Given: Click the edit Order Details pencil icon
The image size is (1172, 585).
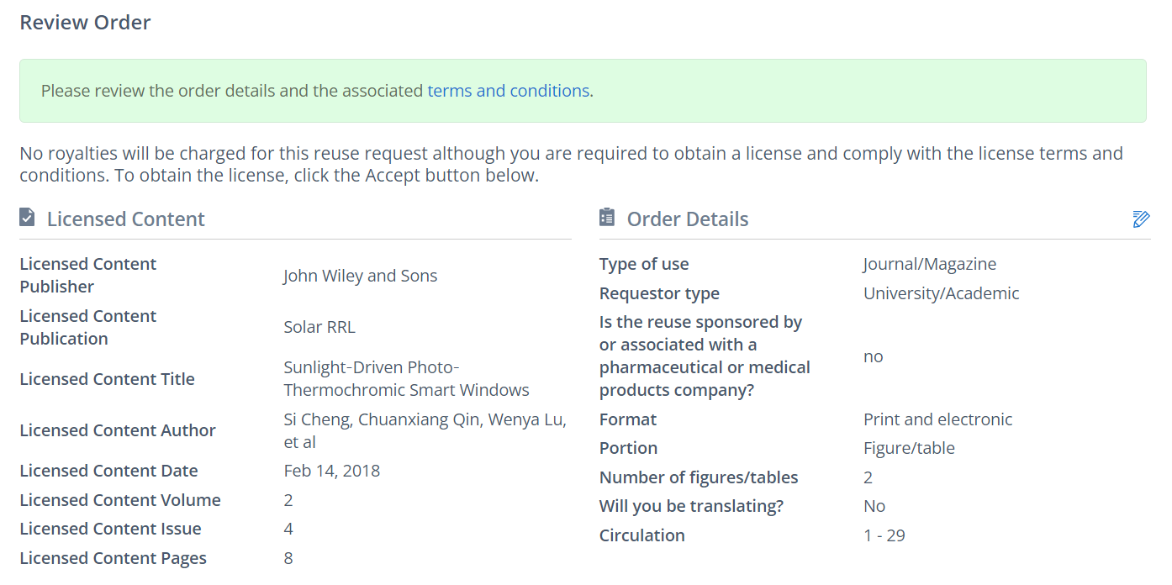Looking at the screenshot, I should click(1140, 219).
